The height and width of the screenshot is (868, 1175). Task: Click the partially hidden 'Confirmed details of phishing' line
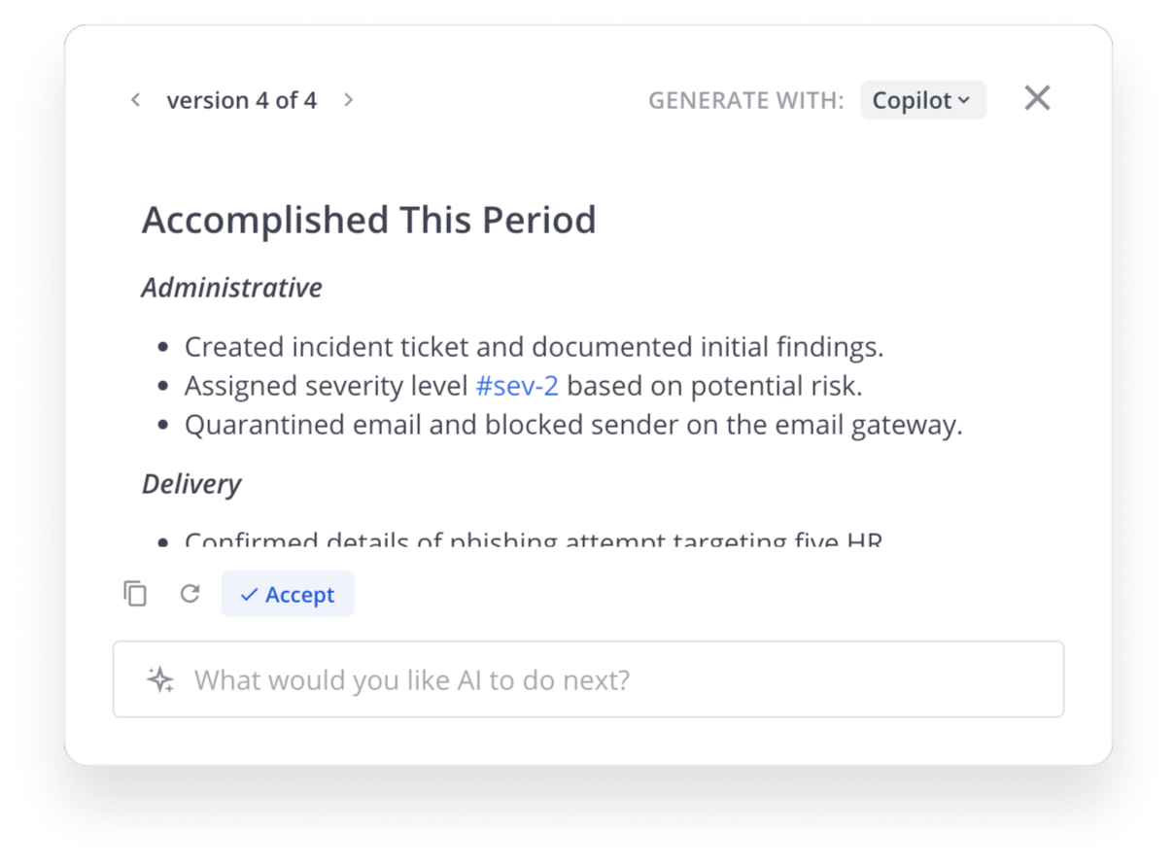coord(534,538)
